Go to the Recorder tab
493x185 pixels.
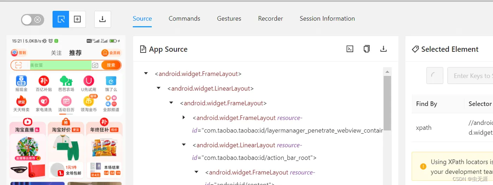point(270,19)
